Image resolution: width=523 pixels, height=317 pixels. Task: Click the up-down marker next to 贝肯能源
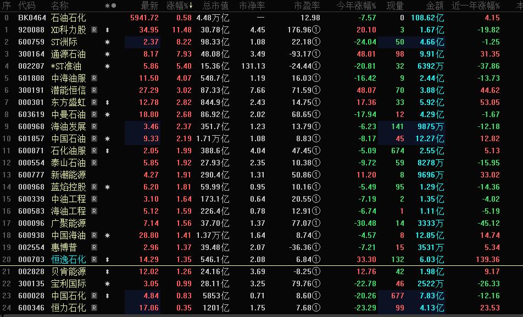(x=108, y=271)
